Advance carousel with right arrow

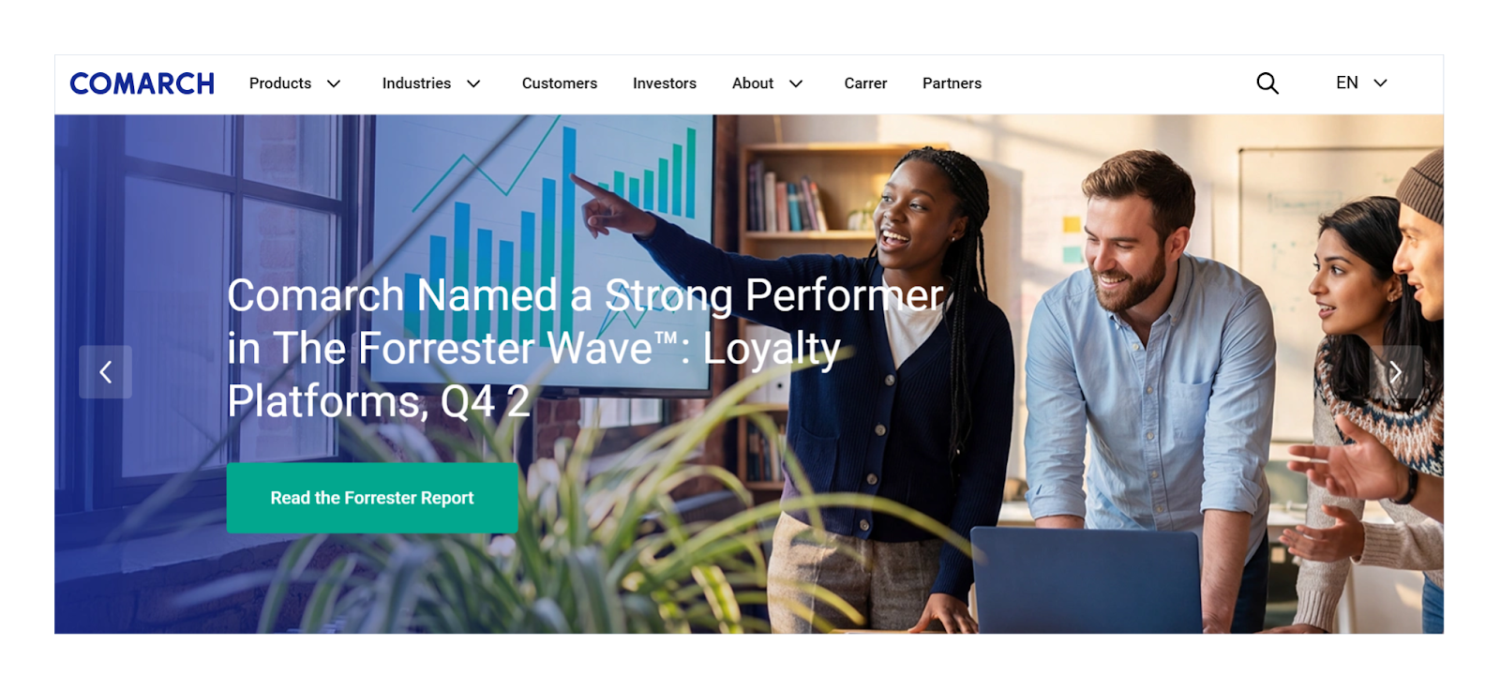tap(1395, 372)
